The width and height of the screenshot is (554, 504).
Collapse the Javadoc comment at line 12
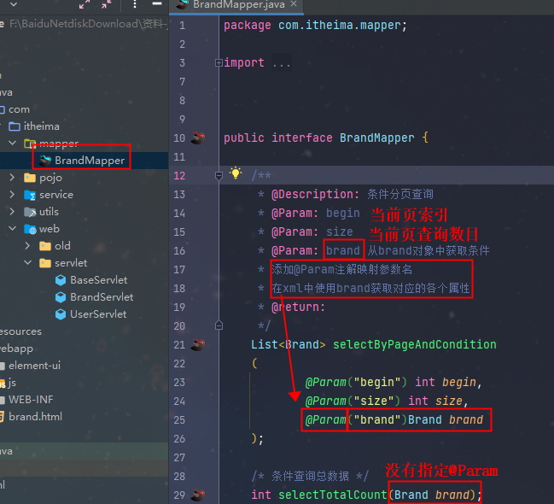[219, 175]
